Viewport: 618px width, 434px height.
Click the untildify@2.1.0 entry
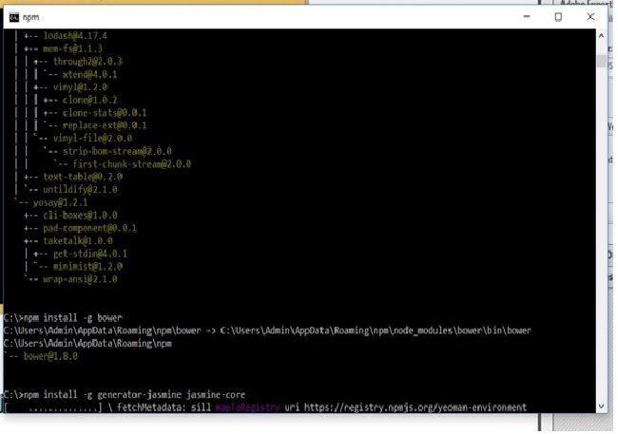[x=80, y=190]
